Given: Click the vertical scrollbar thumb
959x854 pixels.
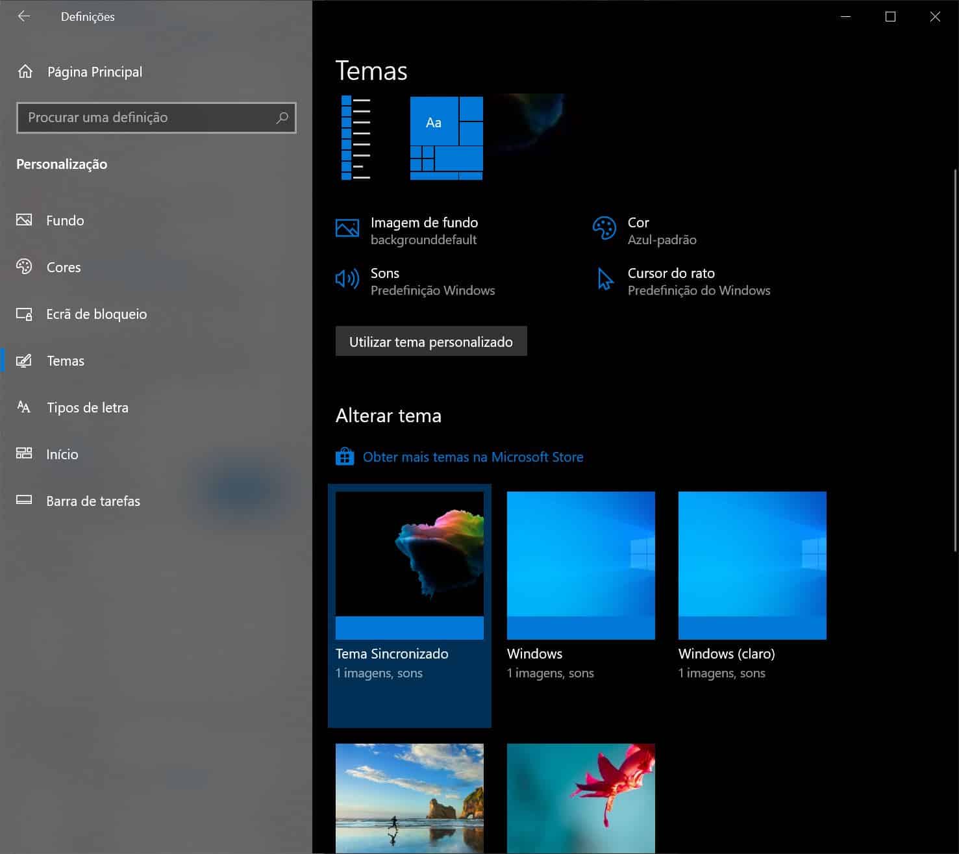Looking at the screenshot, I should (954, 360).
